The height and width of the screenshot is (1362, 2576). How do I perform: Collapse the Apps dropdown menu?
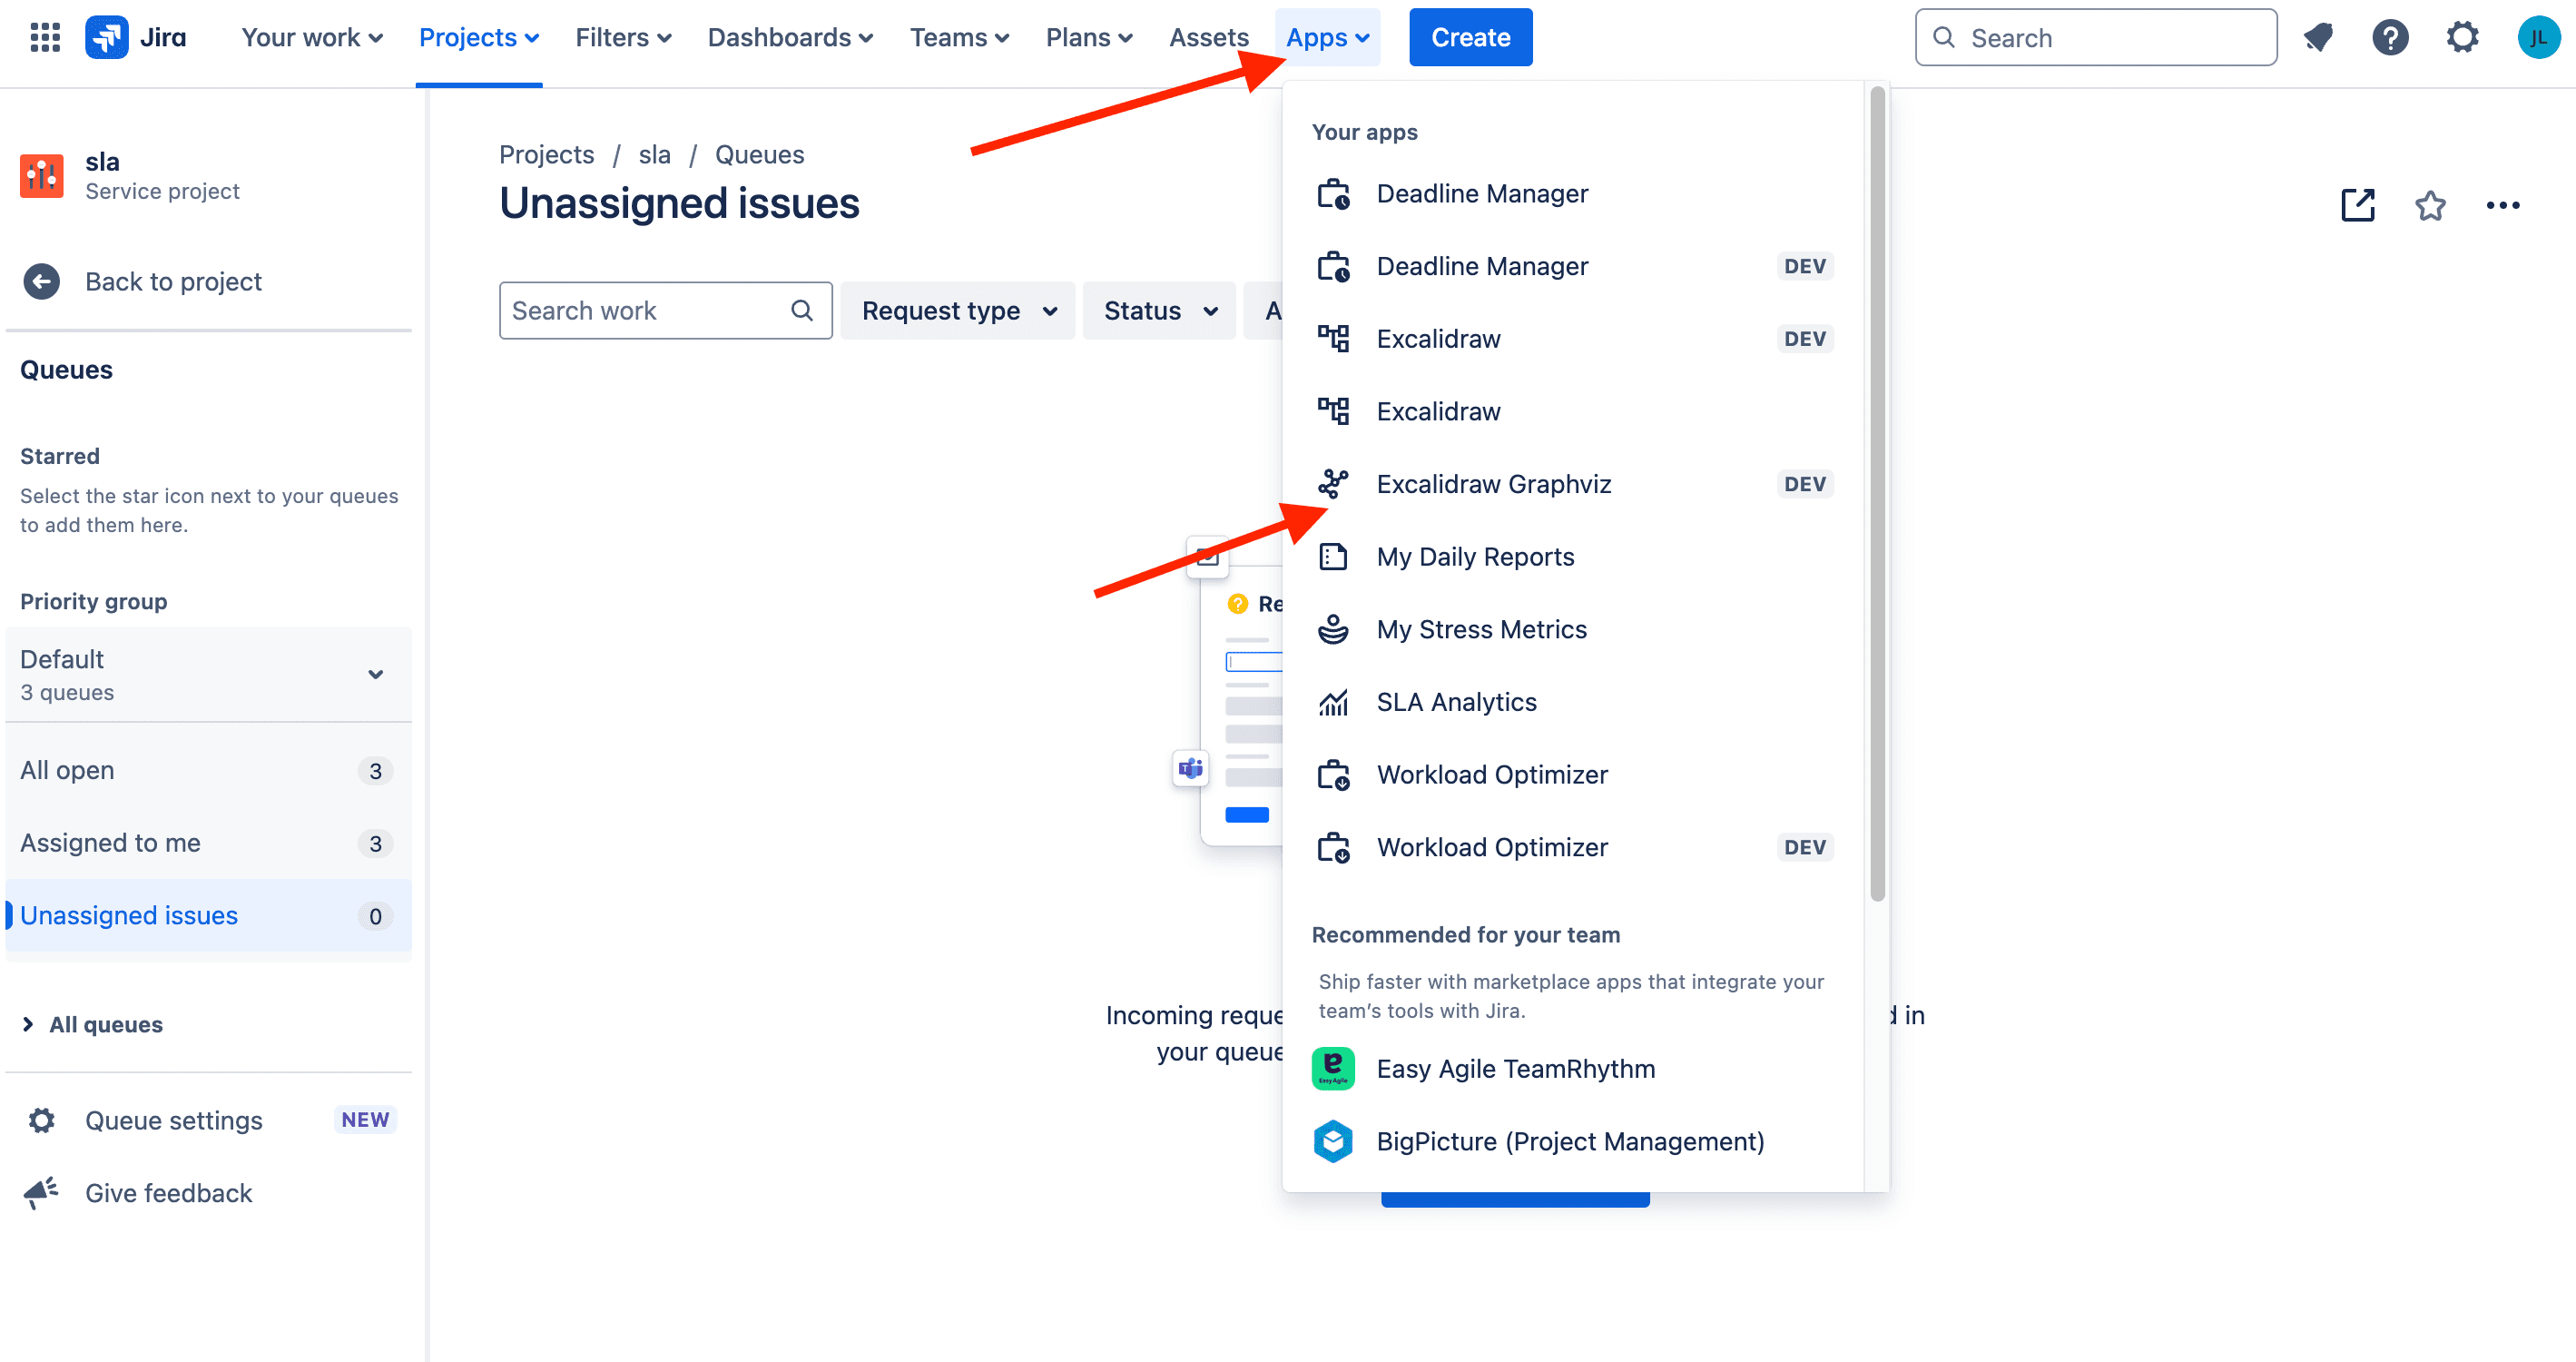click(x=1328, y=38)
